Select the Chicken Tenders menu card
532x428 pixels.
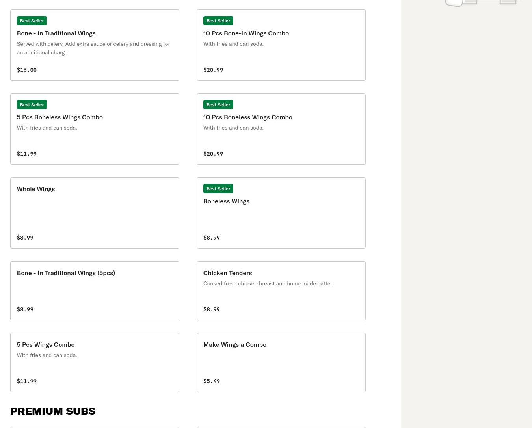[281, 291]
